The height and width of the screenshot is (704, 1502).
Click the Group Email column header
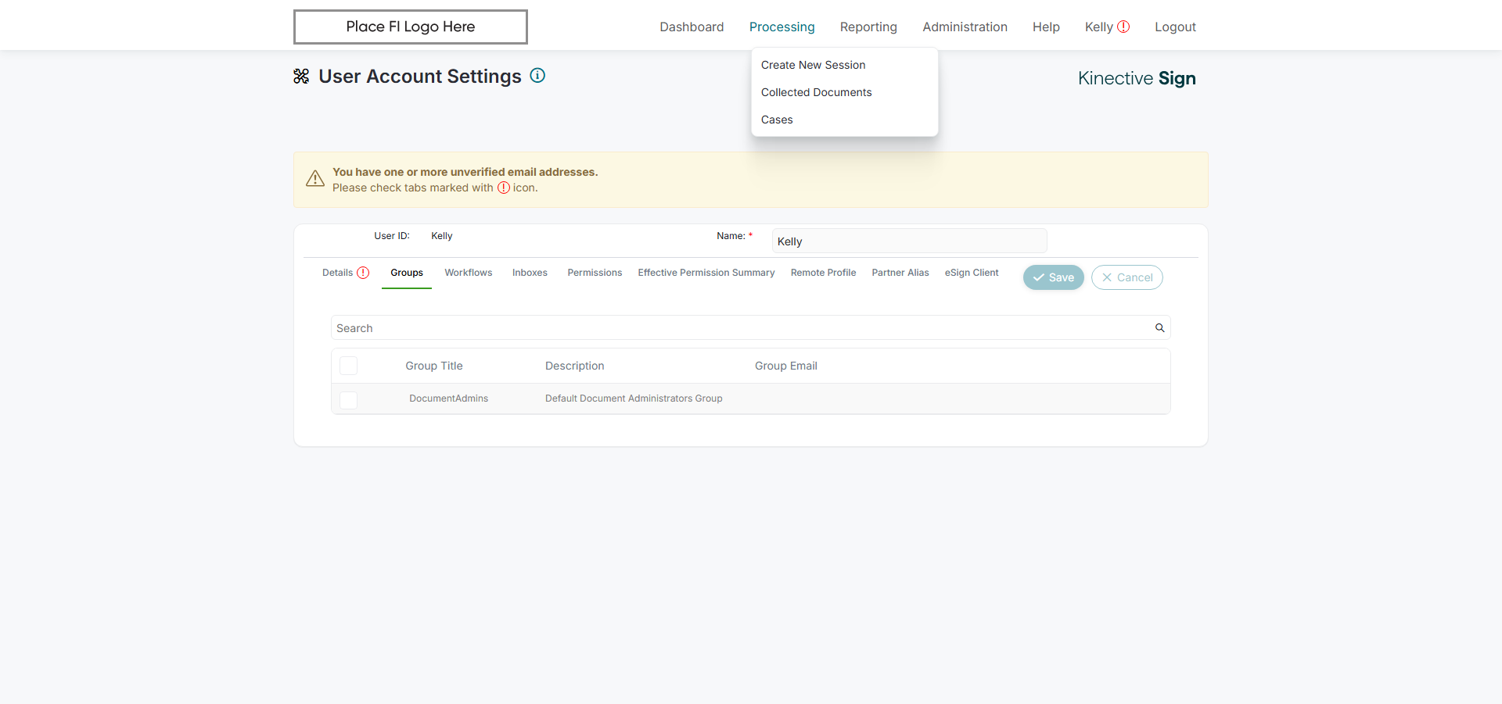[x=786, y=366]
